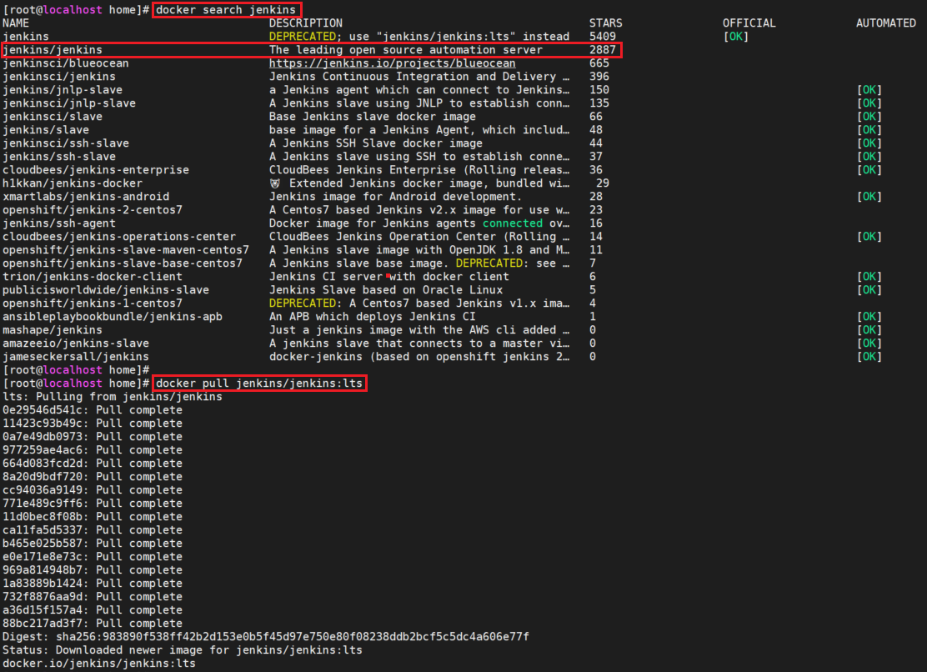Click layer 'cc94036a9149: Pull complete'
Viewport: 927px width, 672px height.
click(93, 490)
